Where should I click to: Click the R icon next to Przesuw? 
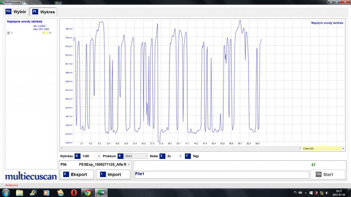[x=120, y=156]
